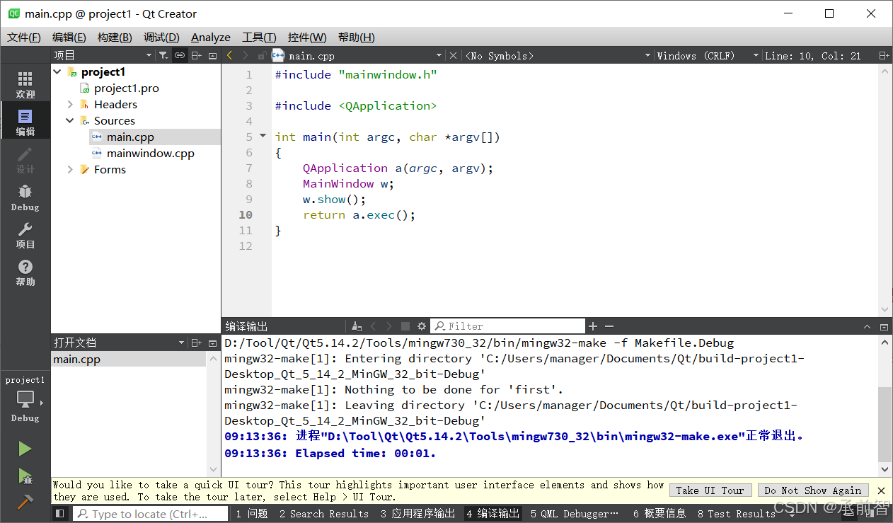This screenshot has height=523, width=893.
Task: Open compile output settings gear
Action: point(422,326)
